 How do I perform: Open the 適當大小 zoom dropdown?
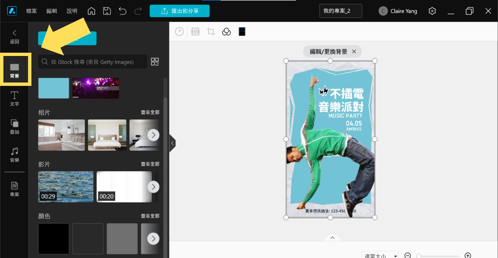[x=380, y=255]
